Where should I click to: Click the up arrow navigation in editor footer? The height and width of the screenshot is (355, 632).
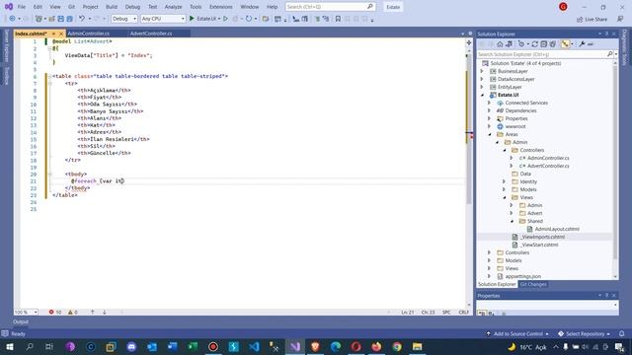click(92, 312)
